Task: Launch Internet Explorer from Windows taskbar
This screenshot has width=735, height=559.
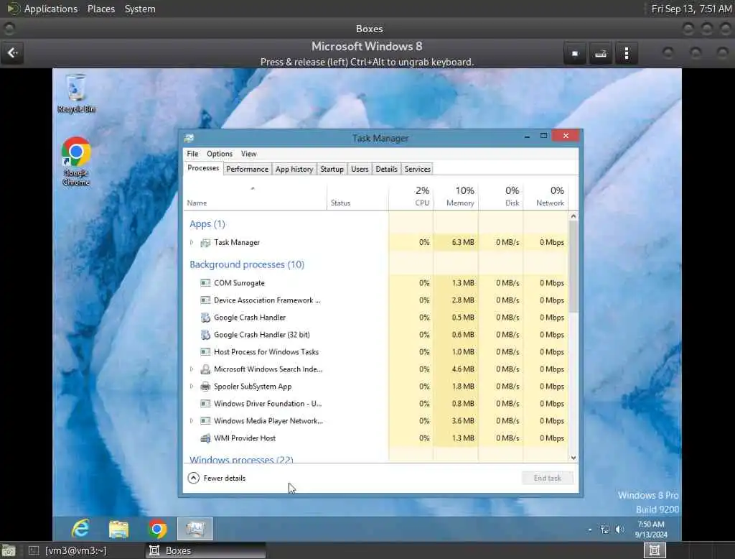Action: pos(80,529)
